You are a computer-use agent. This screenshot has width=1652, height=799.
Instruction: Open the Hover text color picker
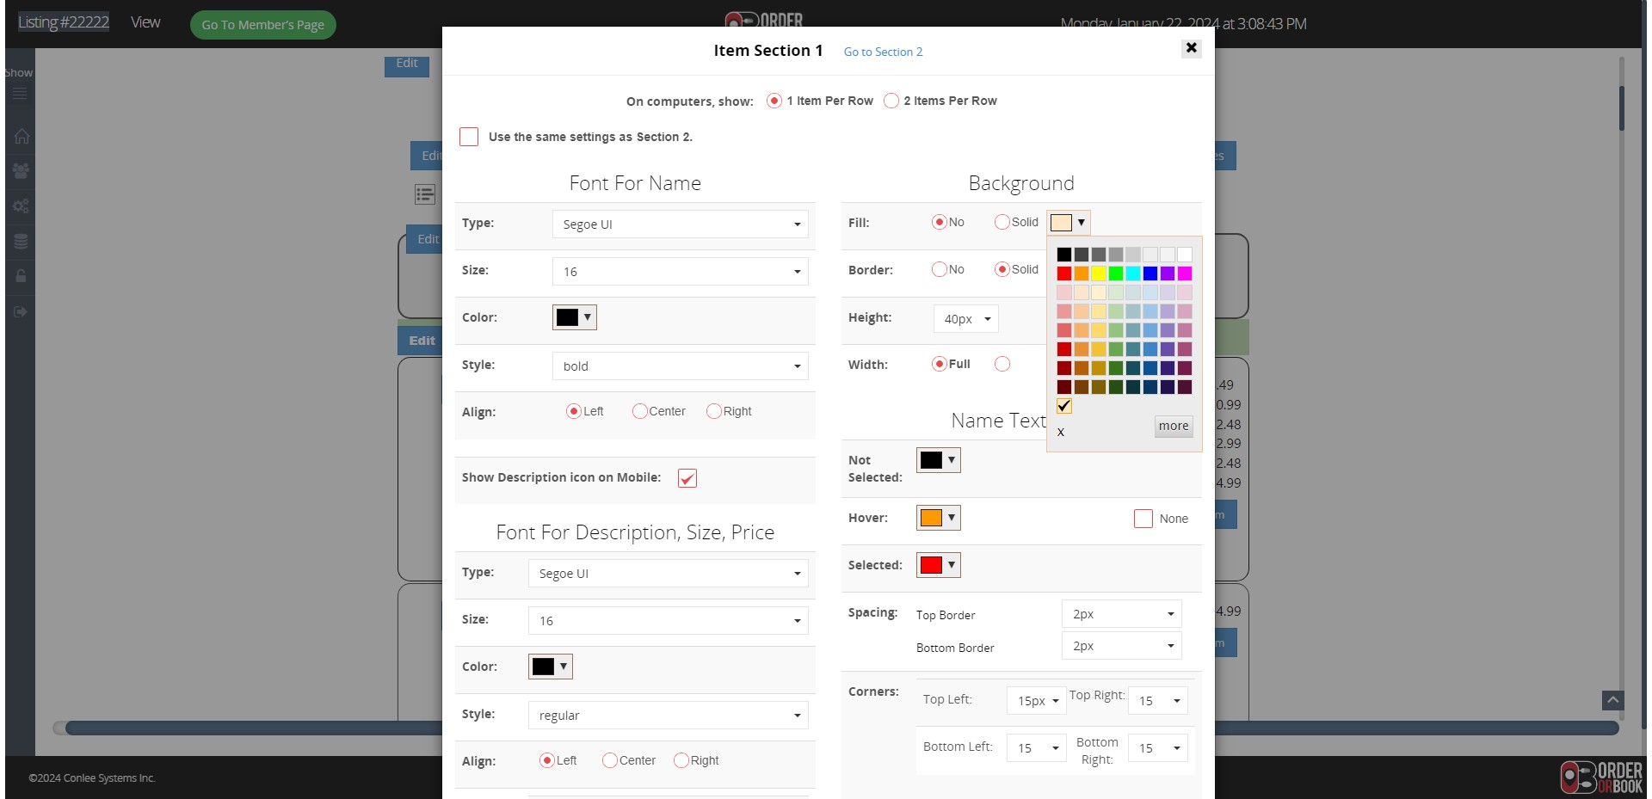point(939,518)
